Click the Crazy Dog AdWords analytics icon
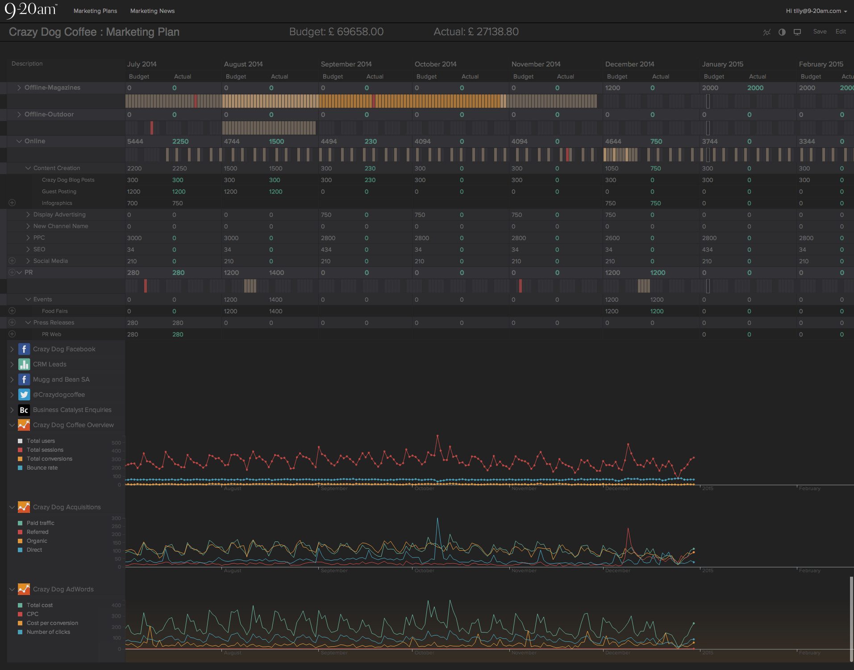854x670 pixels. (x=24, y=589)
